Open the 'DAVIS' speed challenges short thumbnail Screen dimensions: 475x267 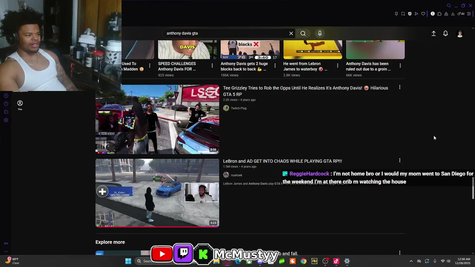click(187, 50)
